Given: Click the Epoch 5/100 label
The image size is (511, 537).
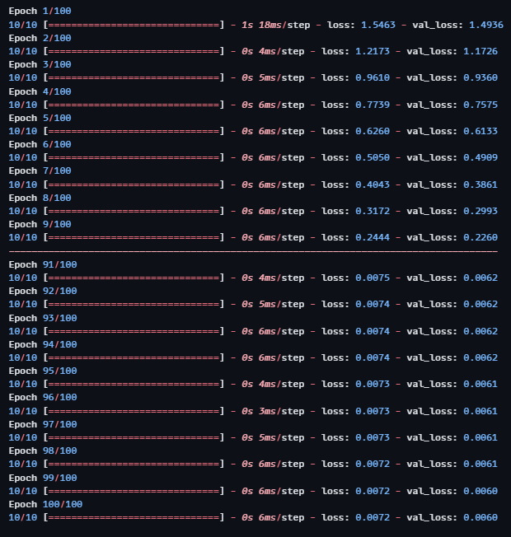Looking at the screenshot, I should click(40, 118).
